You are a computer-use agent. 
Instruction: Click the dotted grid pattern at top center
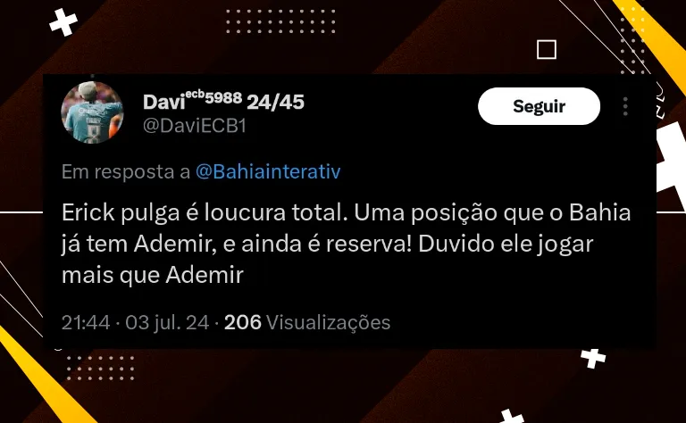click(x=280, y=21)
